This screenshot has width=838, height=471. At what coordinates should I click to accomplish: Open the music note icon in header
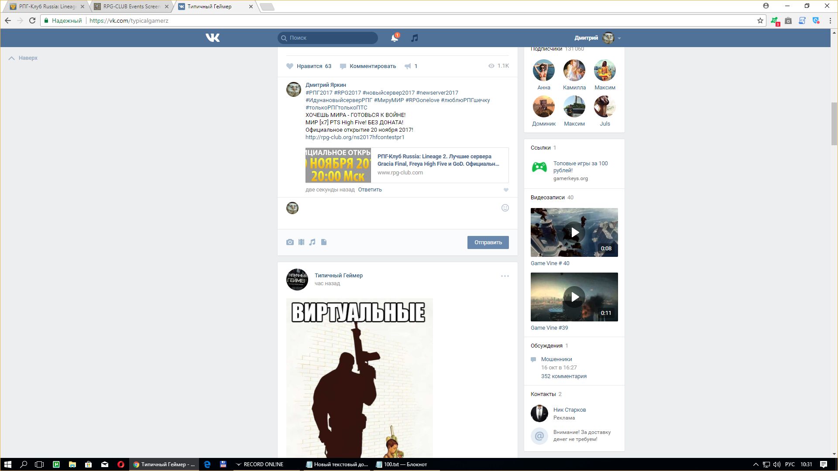[415, 38]
